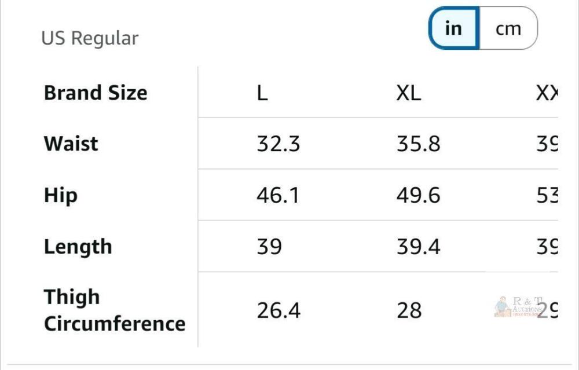Select hip value 49.6 for XL
This screenshot has height=370, width=579.
[419, 195]
